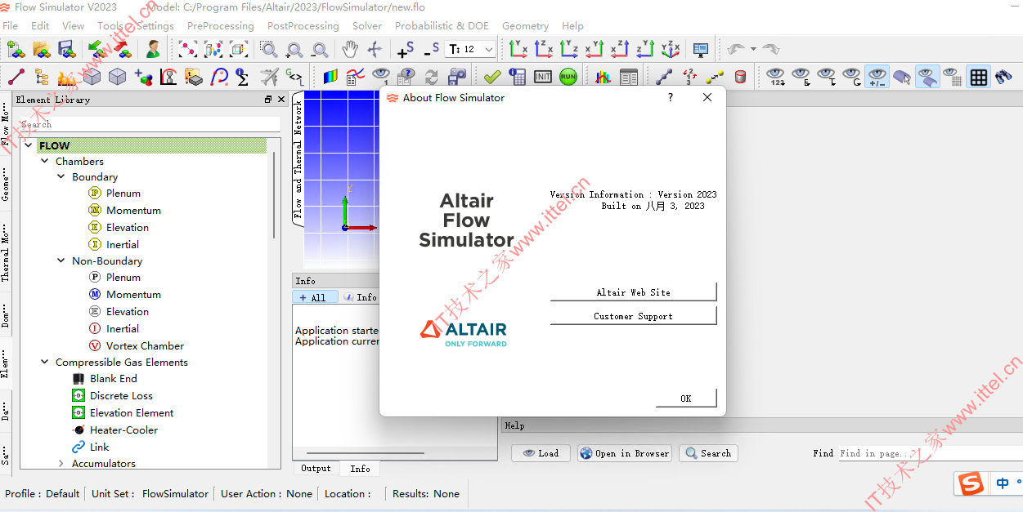Toggle the eye T visibility icon
Image resolution: width=1023 pixels, height=512 pixels.
827,77
